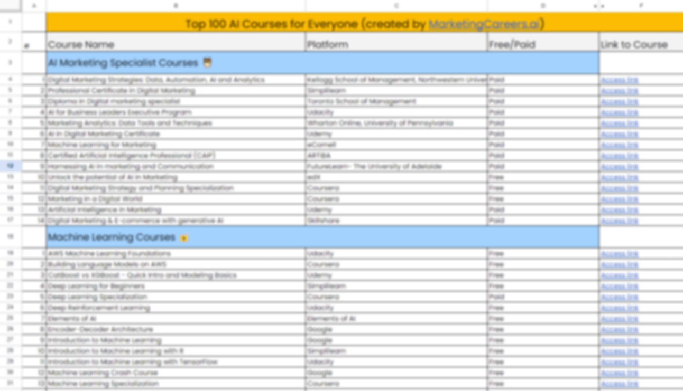
Task: Select 'Paid' cell for Artificial Intelligence in Marketing
Action: (x=543, y=210)
